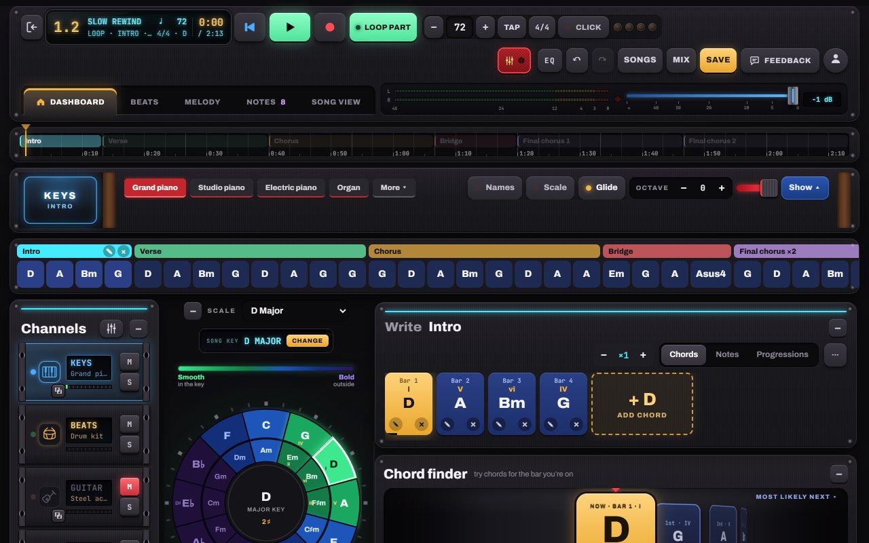Select the GUITAR channel guitar icon

tap(50, 496)
